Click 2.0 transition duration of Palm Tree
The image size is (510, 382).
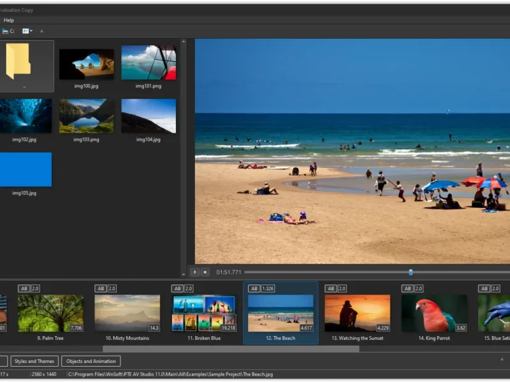click(x=35, y=288)
